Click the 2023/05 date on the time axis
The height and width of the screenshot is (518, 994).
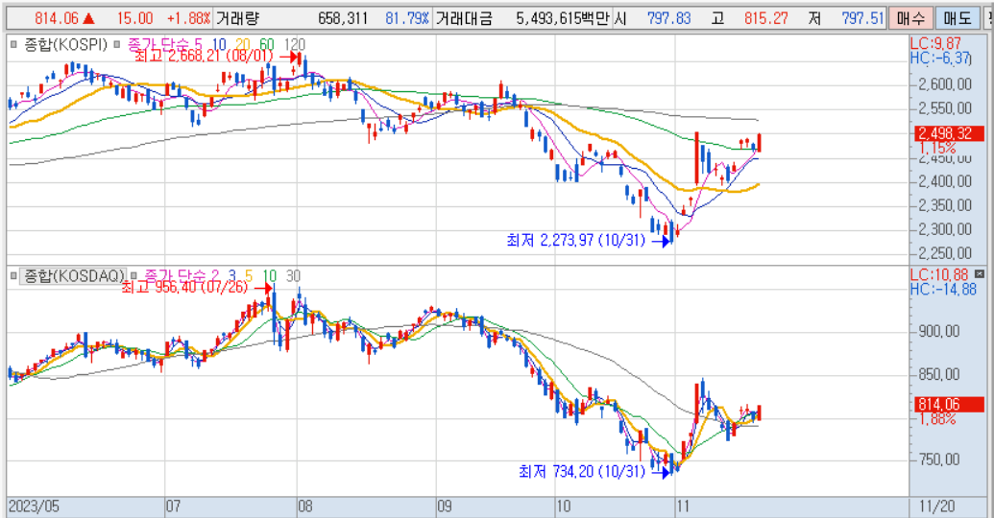pos(35,505)
